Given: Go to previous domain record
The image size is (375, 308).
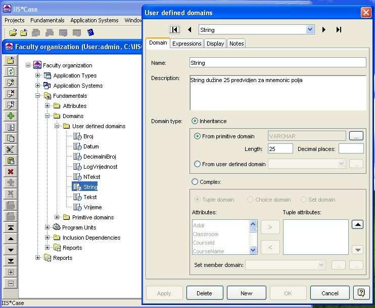Looking at the screenshot, I should click(190, 30).
